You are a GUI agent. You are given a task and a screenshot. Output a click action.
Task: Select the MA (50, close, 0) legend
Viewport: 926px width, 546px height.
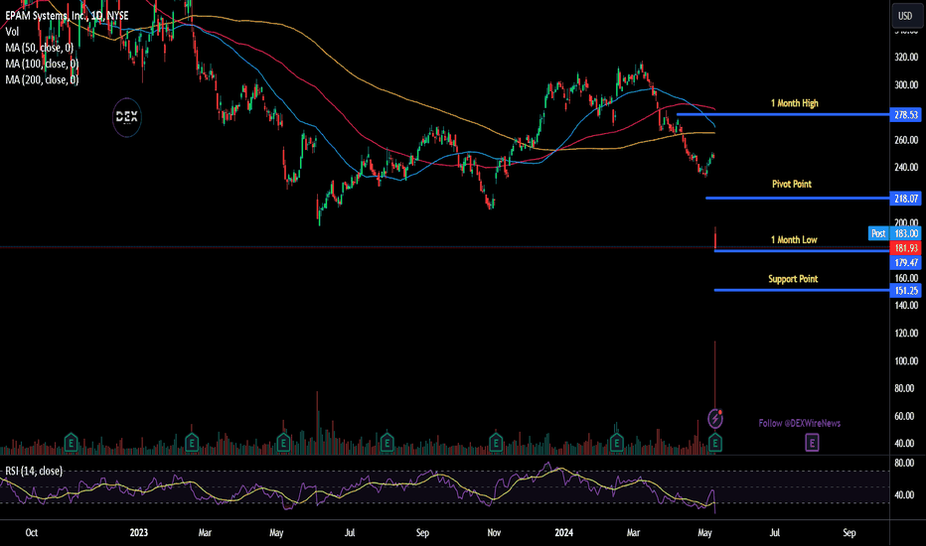click(40, 48)
